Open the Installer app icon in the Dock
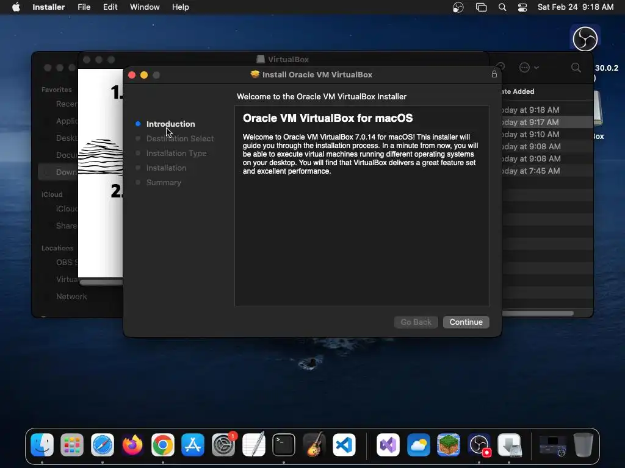Screen dimensions: 625x468 509,445
